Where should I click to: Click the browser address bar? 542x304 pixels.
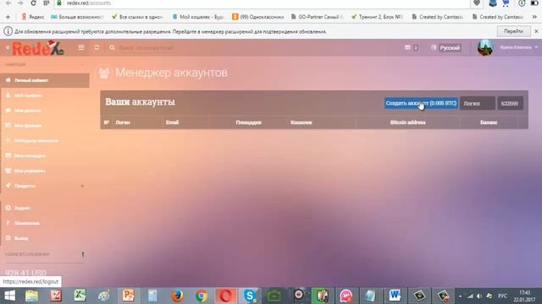point(263,3)
